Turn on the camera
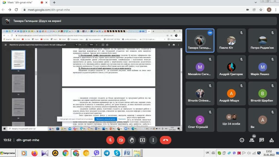 point(121,140)
